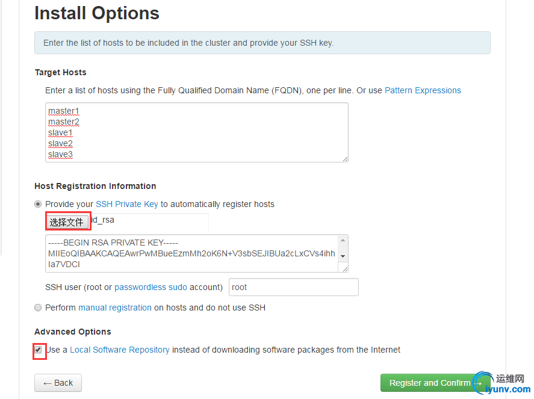Image resolution: width=534 pixels, height=399 pixels.
Task: Open the Pattern Expressions link
Action: [423, 90]
